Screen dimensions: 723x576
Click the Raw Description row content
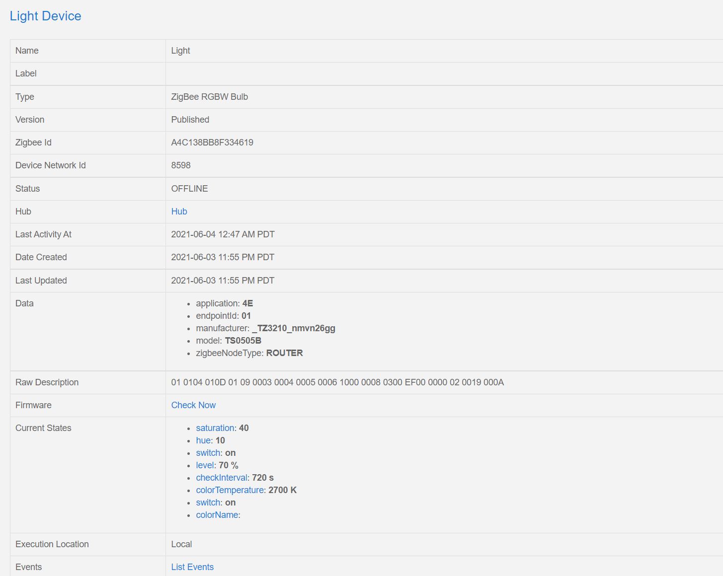338,382
